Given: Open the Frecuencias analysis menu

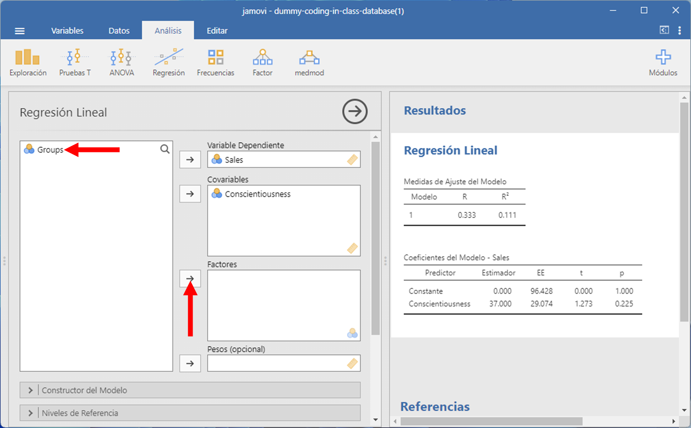Looking at the screenshot, I should click(x=215, y=62).
